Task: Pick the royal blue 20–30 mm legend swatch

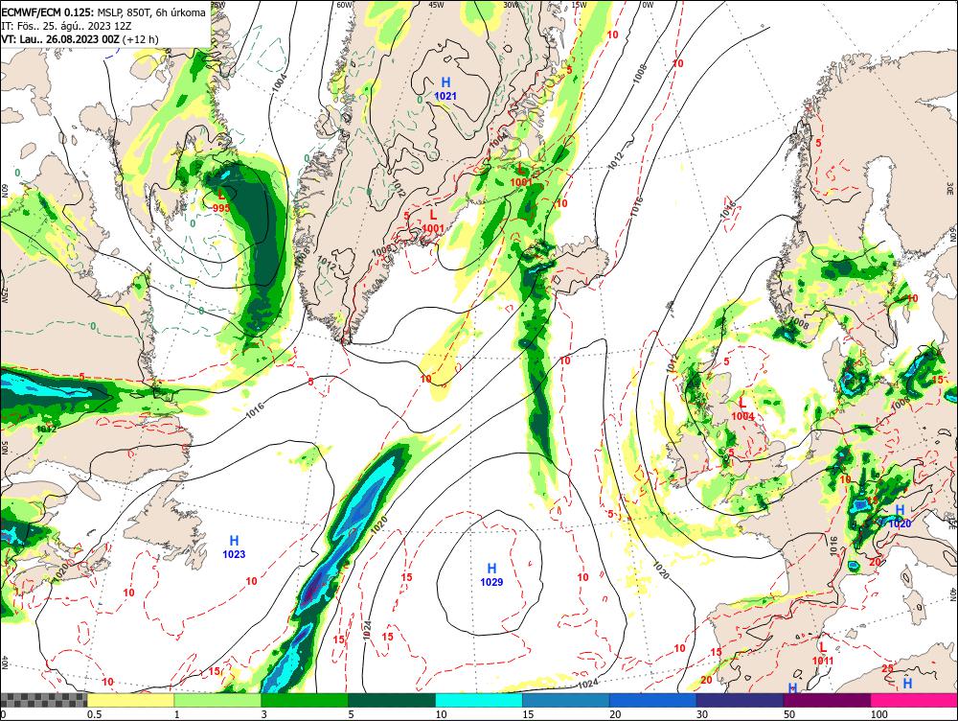Action: click(653, 700)
